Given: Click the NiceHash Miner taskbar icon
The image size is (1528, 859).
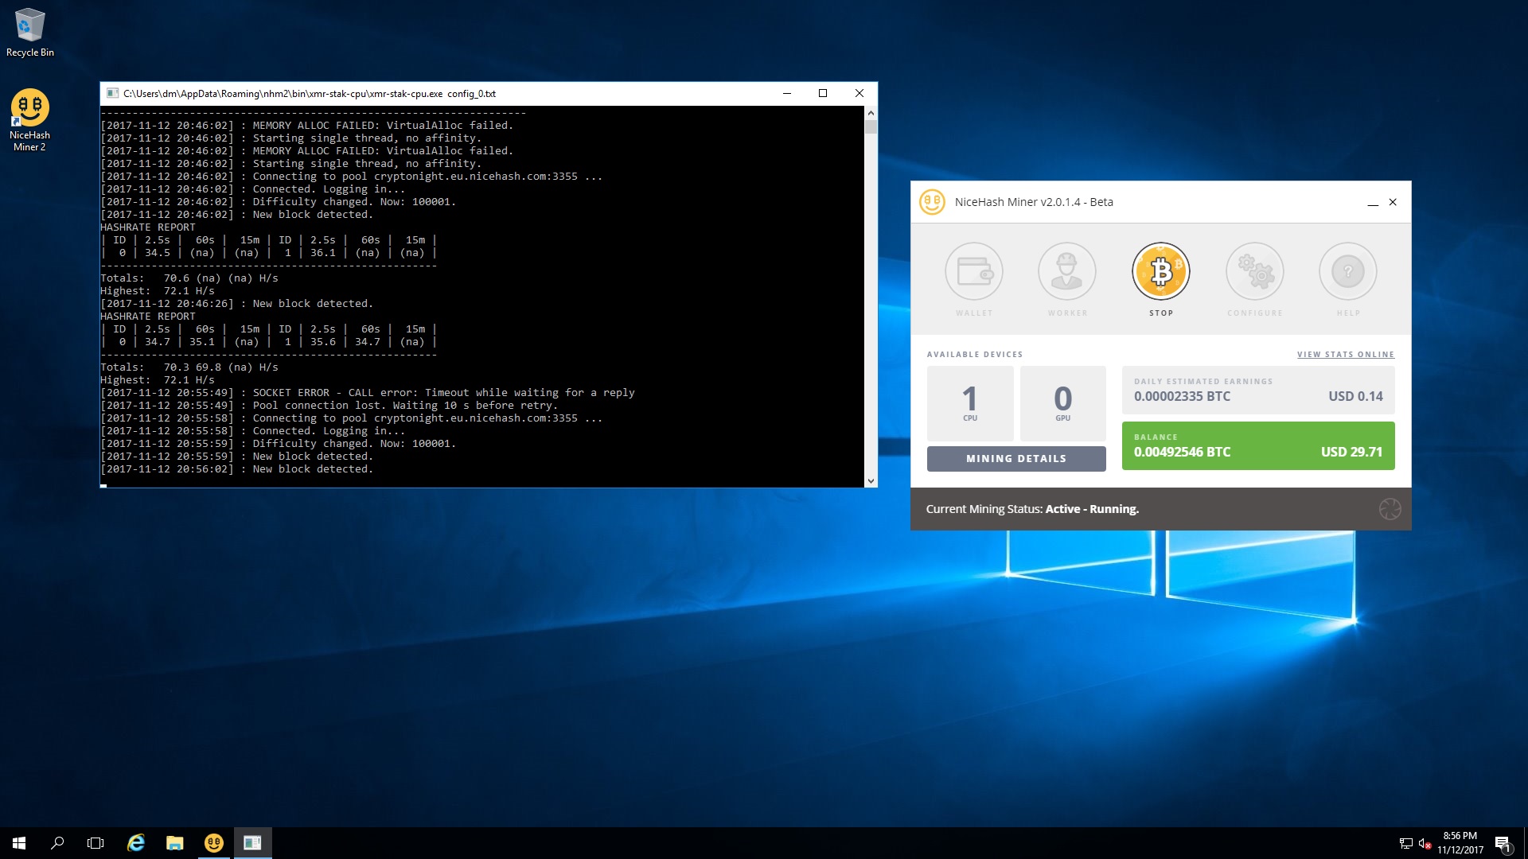Looking at the screenshot, I should point(213,842).
